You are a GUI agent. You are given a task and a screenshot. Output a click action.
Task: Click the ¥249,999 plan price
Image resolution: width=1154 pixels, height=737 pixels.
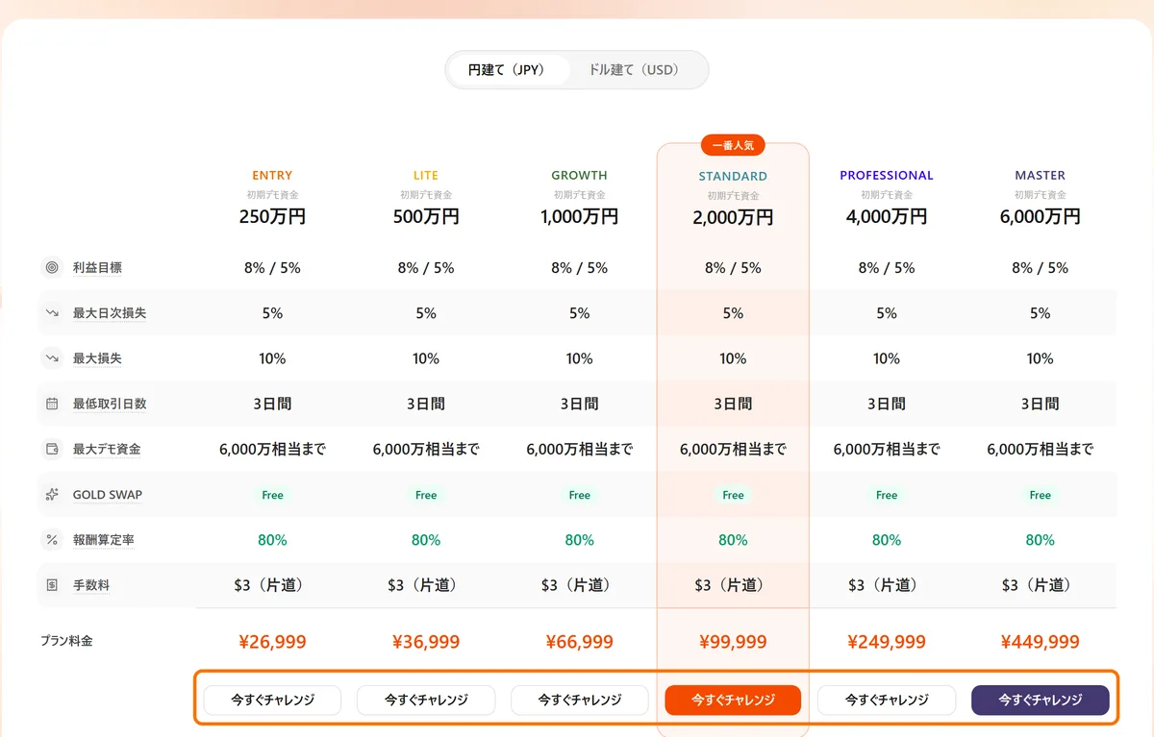887,642
